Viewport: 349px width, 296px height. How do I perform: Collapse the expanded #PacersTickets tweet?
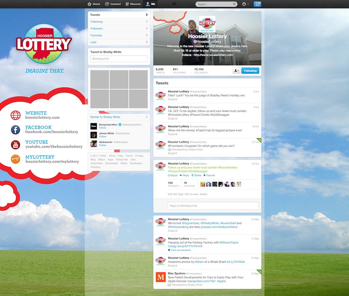coord(172,175)
